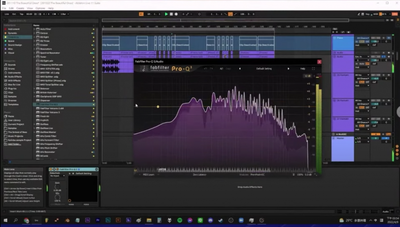Open Spotify from the Windows taskbar
The height and width of the screenshot is (227, 400).
coord(180,220)
